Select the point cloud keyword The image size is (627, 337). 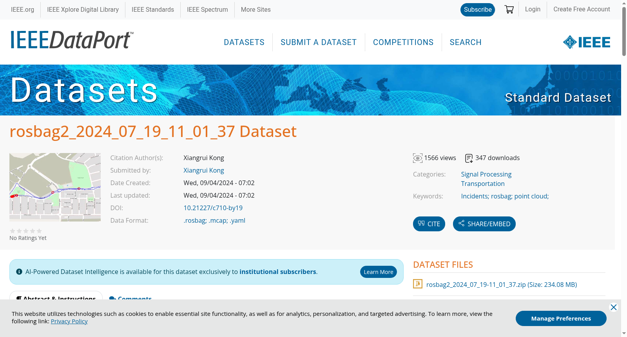pos(531,196)
